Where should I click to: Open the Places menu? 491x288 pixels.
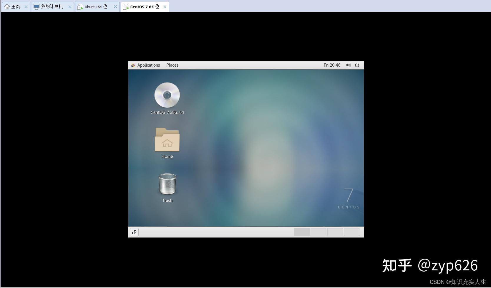pyautogui.click(x=172, y=65)
